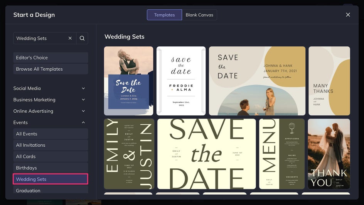Click the magnifying glass search icon
The width and height of the screenshot is (364, 205).
click(x=82, y=38)
